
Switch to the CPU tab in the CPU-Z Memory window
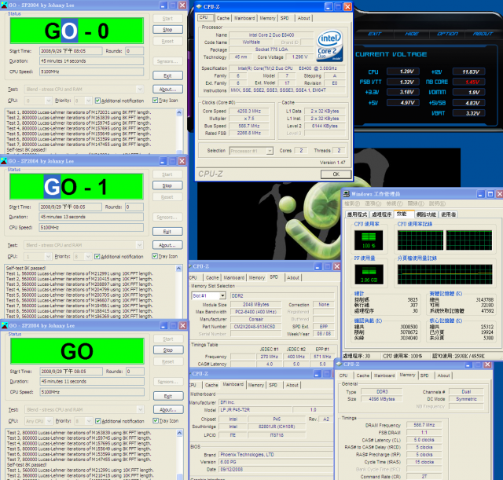343,376
